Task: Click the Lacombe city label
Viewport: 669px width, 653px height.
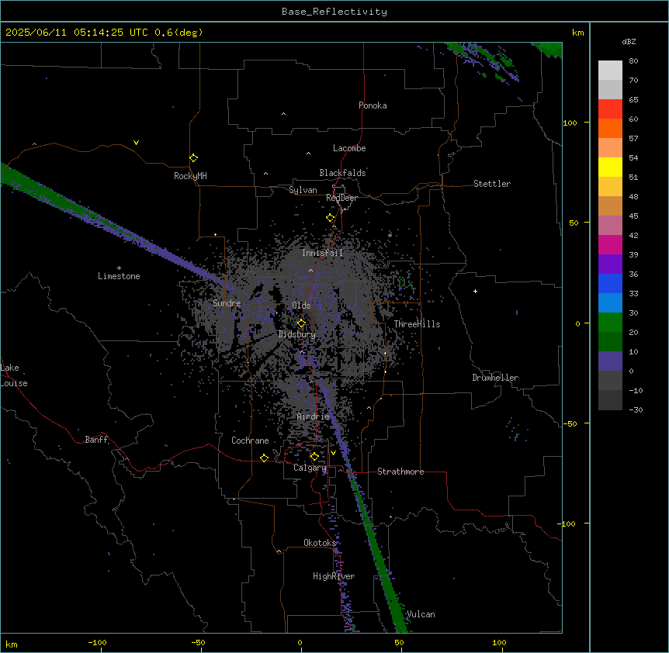Action: (349, 148)
